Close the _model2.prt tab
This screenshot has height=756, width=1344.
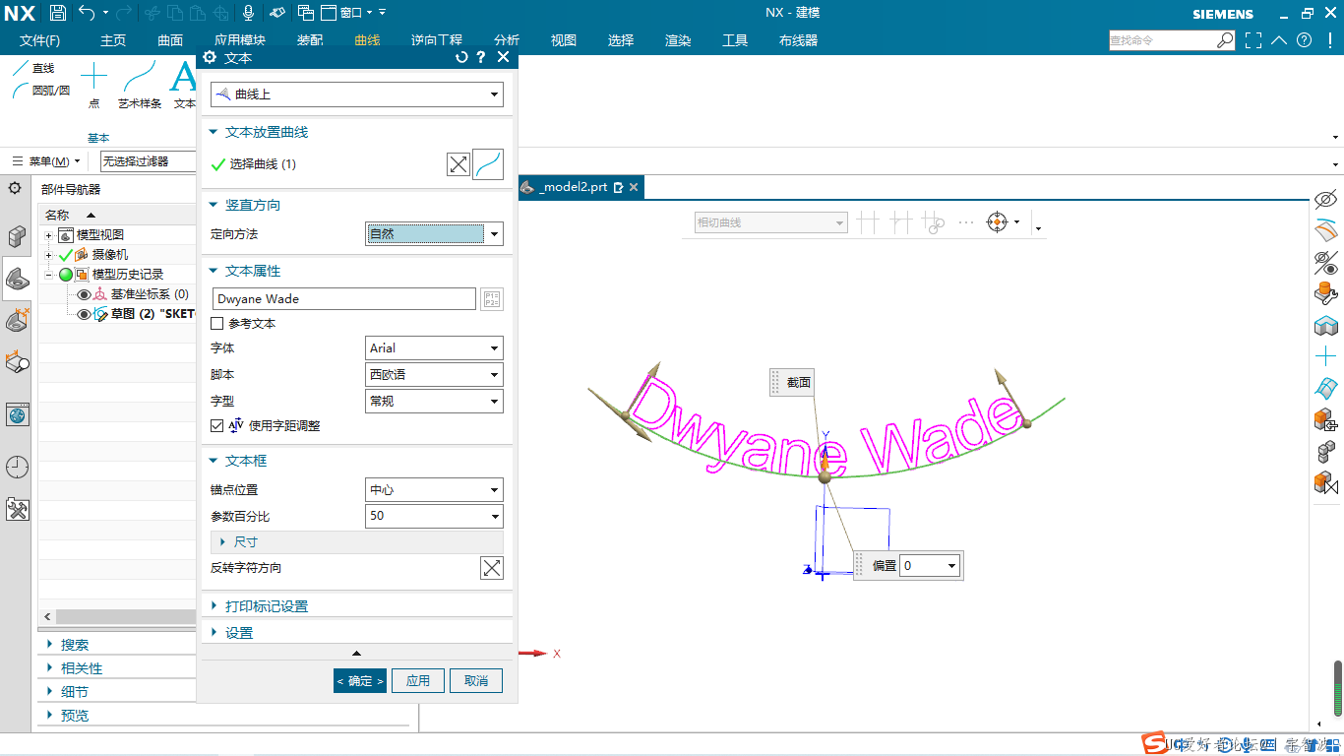point(634,187)
